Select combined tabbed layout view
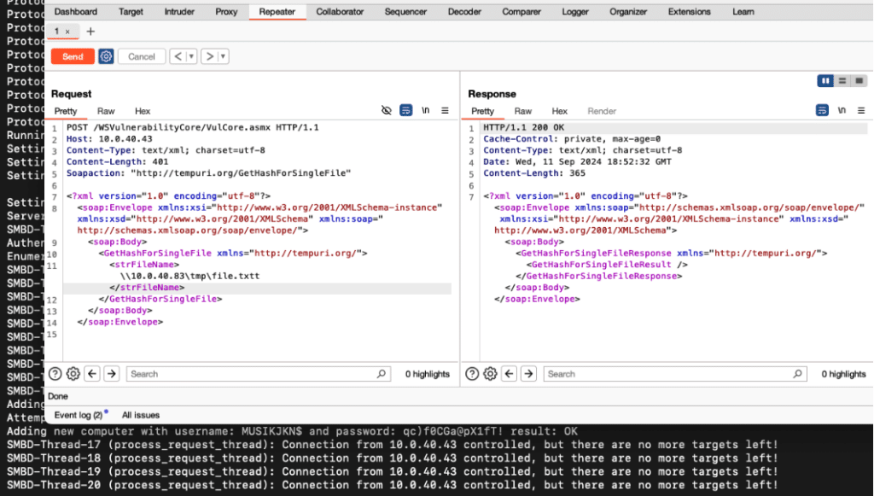 coord(859,81)
